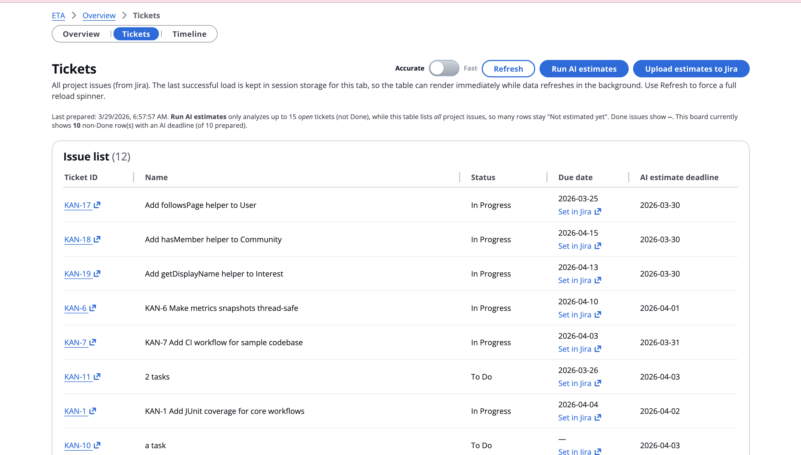Image resolution: width=801 pixels, height=455 pixels.
Task: Click external-link icon beside KAN-18
Action: click(97, 239)
